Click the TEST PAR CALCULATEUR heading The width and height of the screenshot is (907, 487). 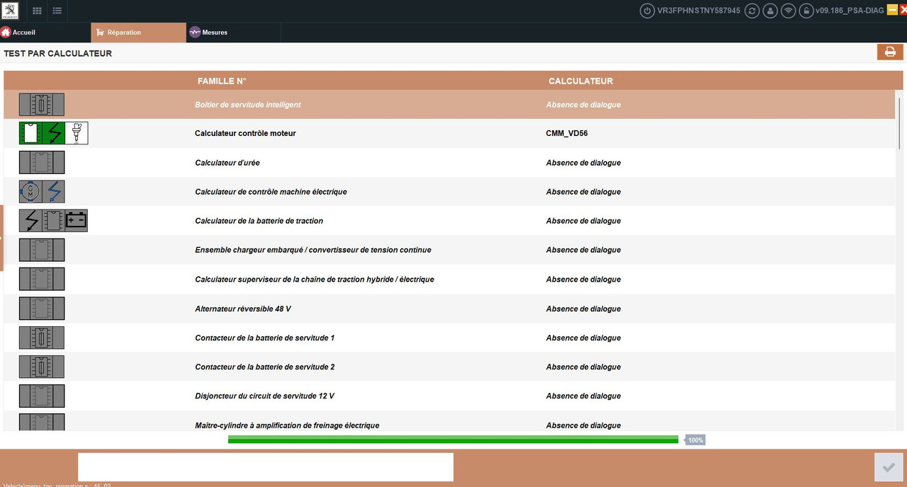[58, 53]
